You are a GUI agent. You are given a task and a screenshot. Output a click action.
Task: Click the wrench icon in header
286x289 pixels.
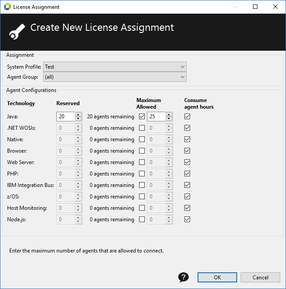click(17, 32)
